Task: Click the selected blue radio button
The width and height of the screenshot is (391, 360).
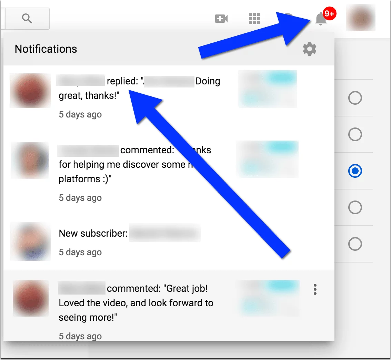Action: click(355, 171)
